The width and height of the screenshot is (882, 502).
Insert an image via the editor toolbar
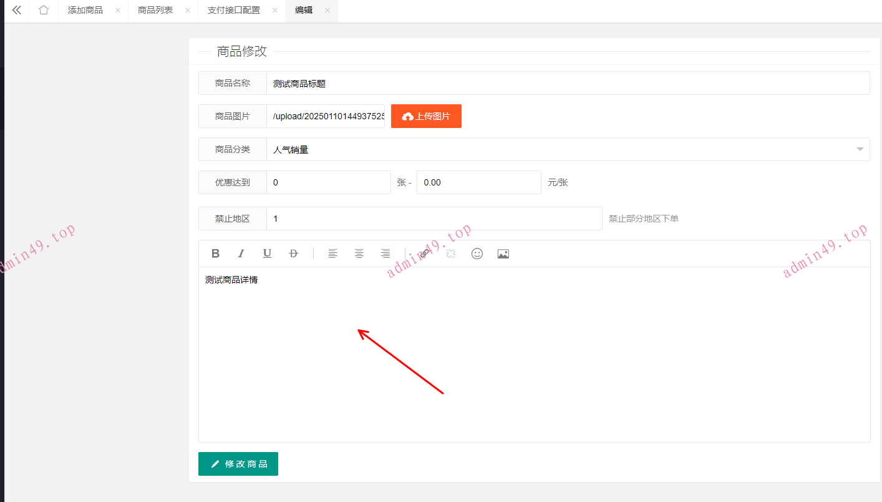click(503, 253)
